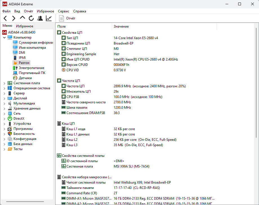The height and width of the screenshot is (205, 259).
Task: Click the Датчики sensors icon in the sidebar
Action: click(15, 78)
